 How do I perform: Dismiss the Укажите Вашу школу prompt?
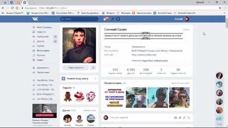(95, 79)
